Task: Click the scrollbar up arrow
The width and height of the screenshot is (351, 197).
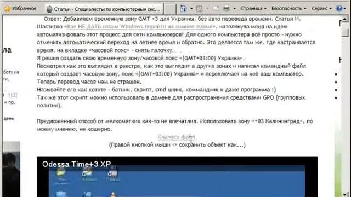Action: click(x=344, y=19)
